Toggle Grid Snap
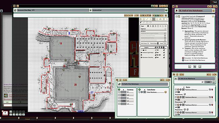This screenshot has width=219, height=123. tap(148, 43)
